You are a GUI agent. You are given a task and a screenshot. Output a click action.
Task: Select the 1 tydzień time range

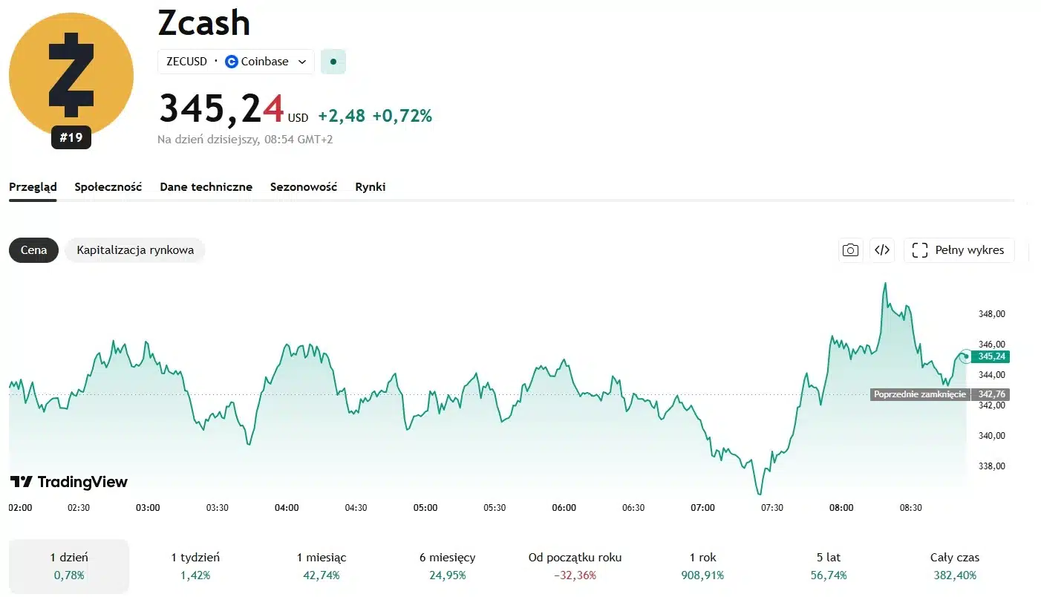pos(195,566)
